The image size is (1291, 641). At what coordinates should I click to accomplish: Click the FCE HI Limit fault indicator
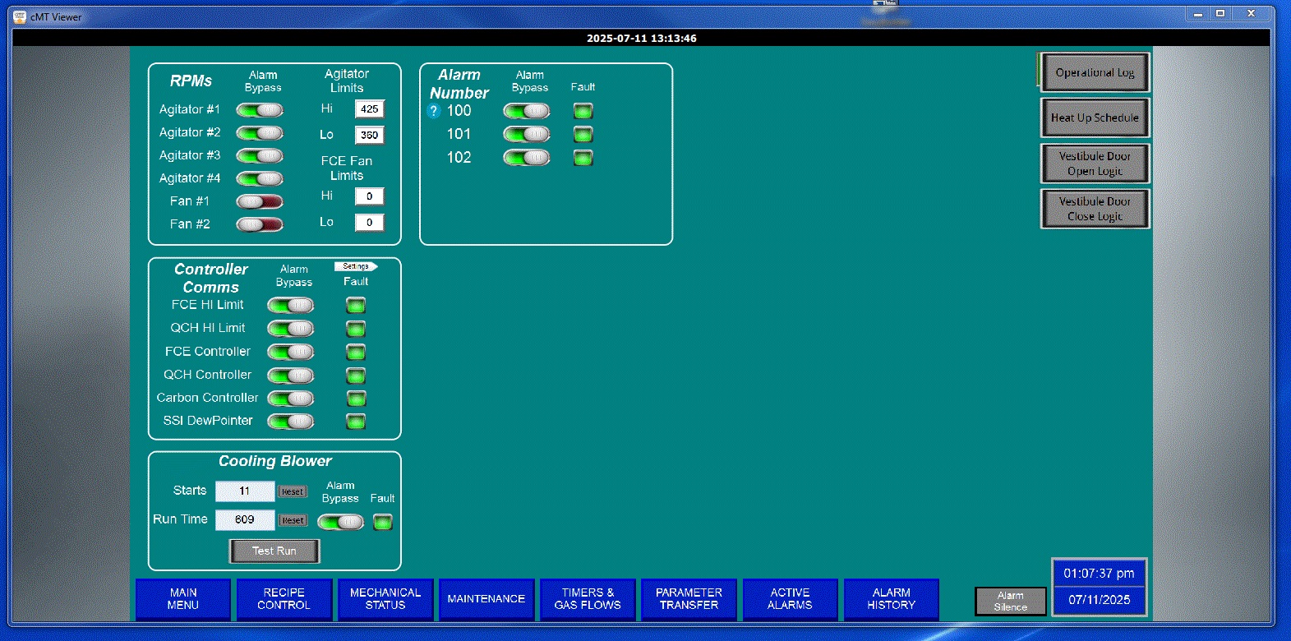[x=355, y=306]
